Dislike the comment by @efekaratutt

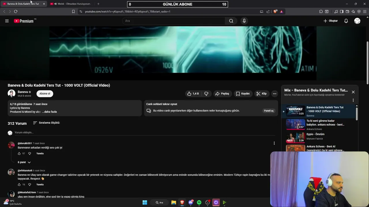pos(29,185)
